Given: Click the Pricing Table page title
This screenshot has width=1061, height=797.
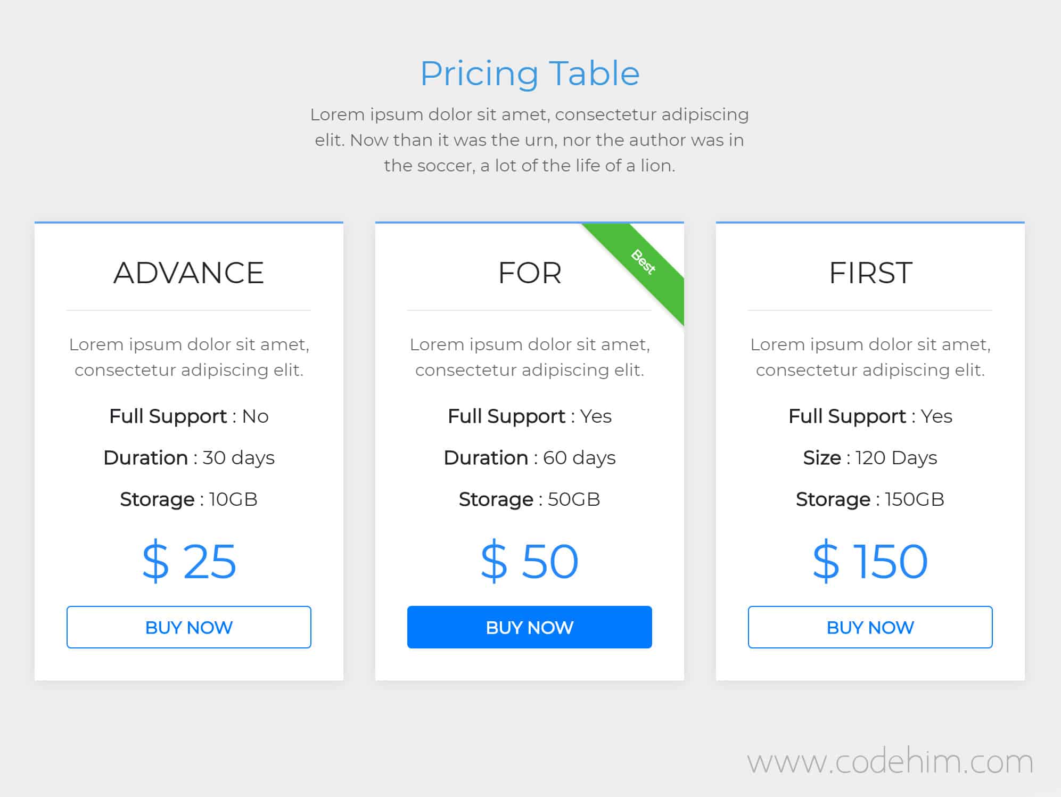Looking at the screenshot, I should 530,73.
